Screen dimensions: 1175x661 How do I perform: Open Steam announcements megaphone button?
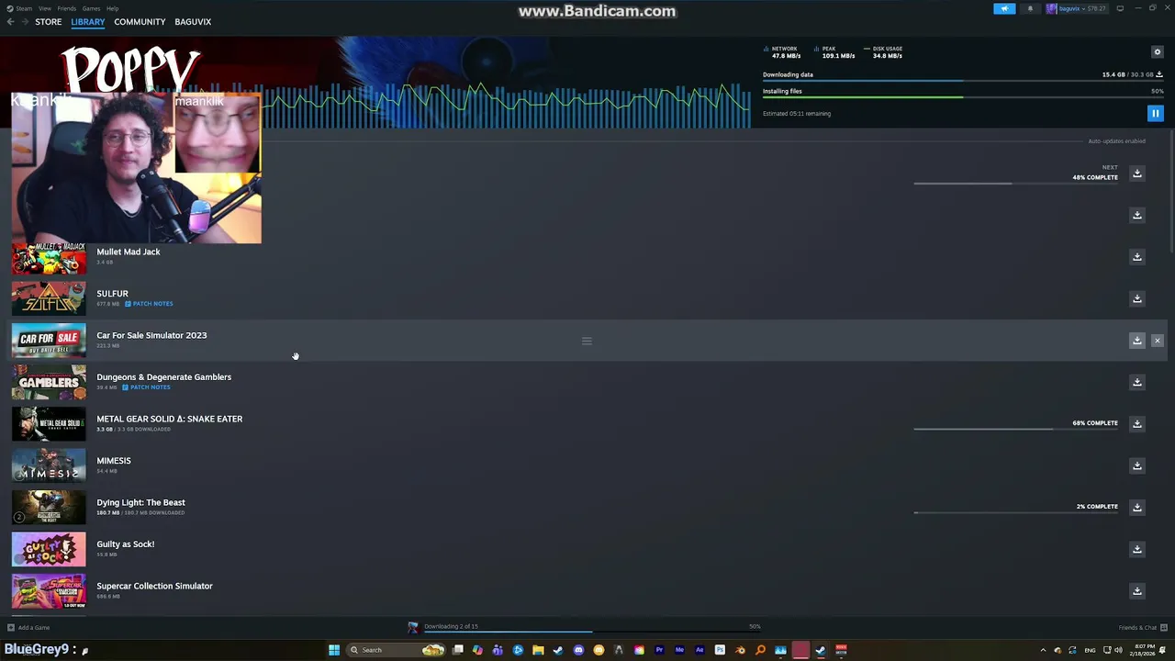pos(1004,8)
